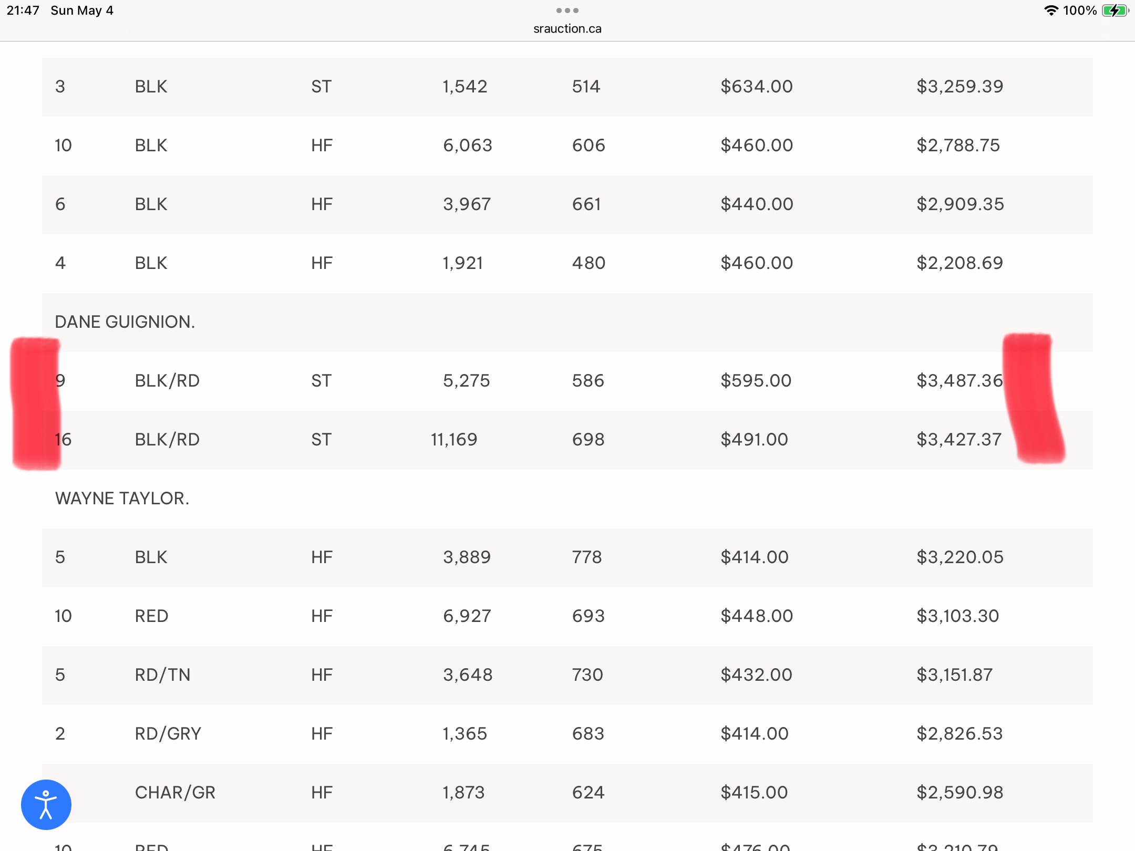Tap the CHAR/GR color cell
Viewport: 1135px width, 851px height.
tap(175, 793)
